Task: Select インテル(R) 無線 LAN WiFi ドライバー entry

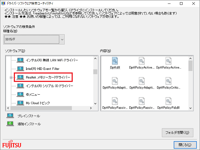Action: [x=52, y=60]
